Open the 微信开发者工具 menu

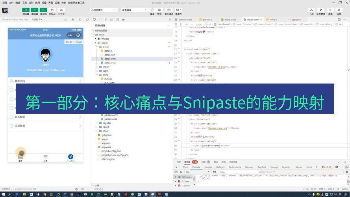pyautogui.click(x=76, y=3)
